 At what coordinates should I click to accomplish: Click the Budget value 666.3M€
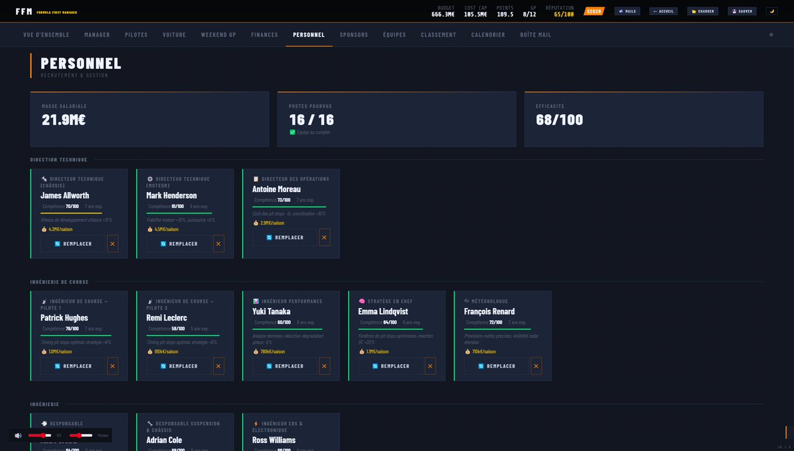[x=443, y=15]
